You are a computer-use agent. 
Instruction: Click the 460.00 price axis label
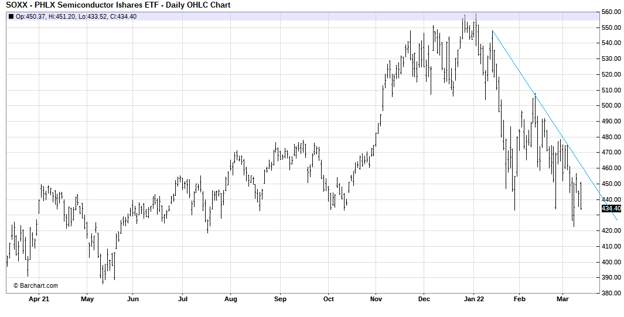[611, 168]
